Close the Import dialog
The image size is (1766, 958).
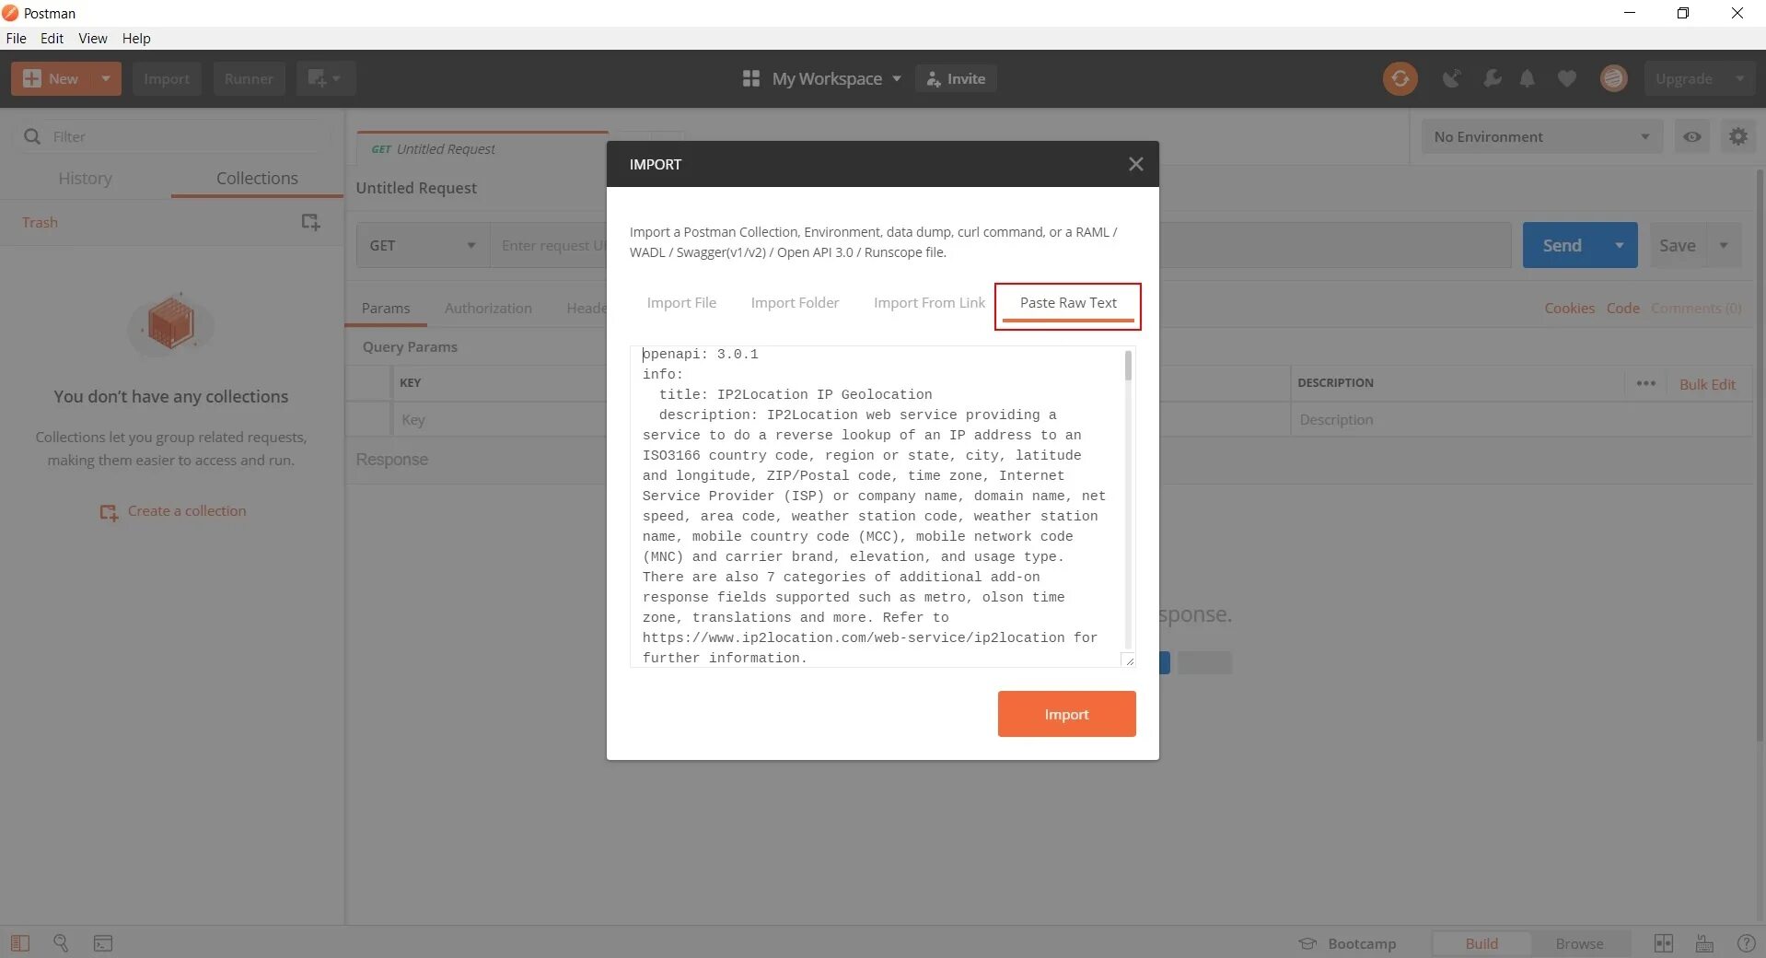point(1135,164)
